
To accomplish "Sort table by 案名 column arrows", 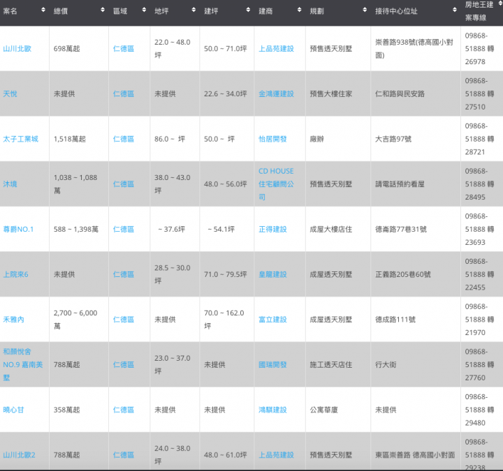I will (x=43, y=10).
